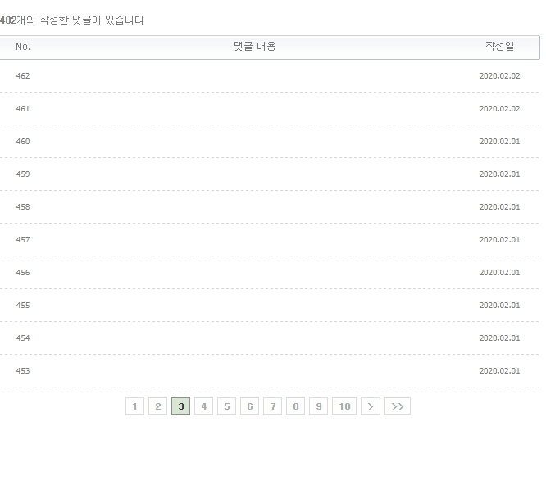Click the date in row 459

pyautogui.click(x=500, y=174)
